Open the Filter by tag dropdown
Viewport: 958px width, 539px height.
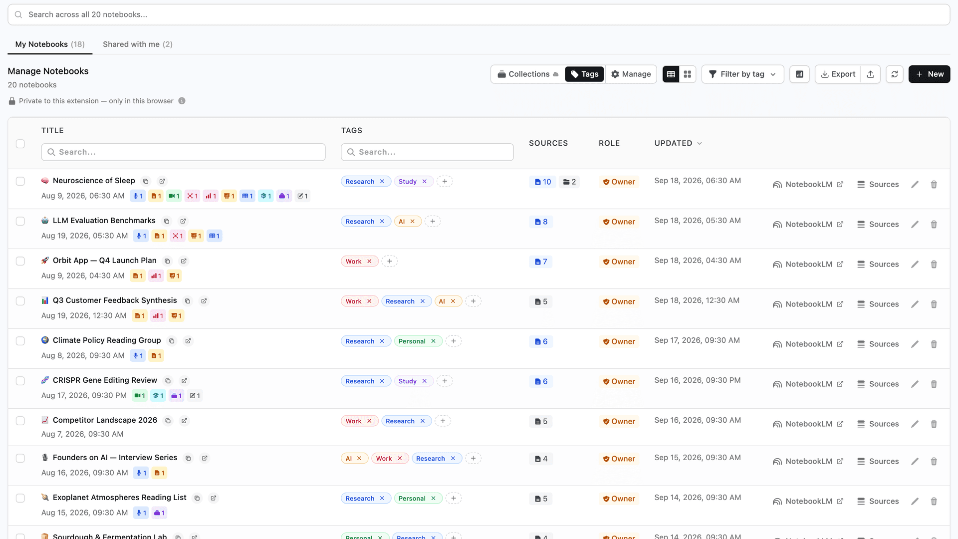(x=742, y=74)
